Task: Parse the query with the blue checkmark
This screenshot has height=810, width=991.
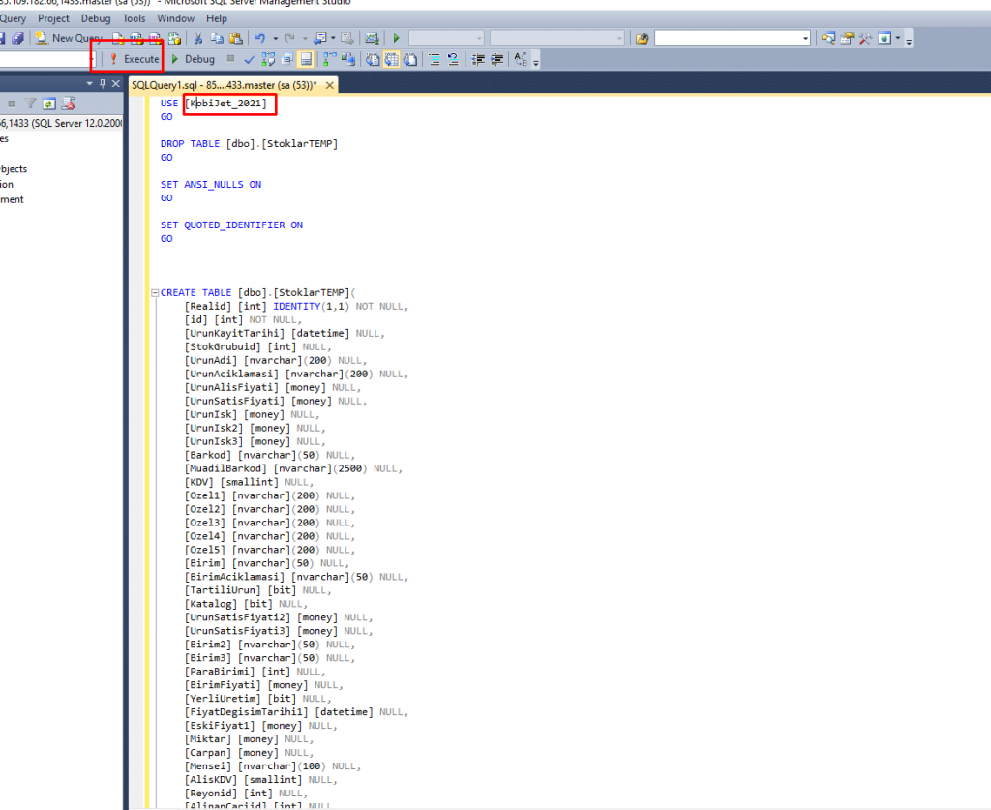Action: point(249,59)
